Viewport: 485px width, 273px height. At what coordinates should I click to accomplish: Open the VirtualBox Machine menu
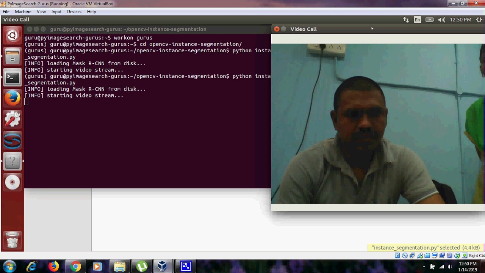click(23, 12)
